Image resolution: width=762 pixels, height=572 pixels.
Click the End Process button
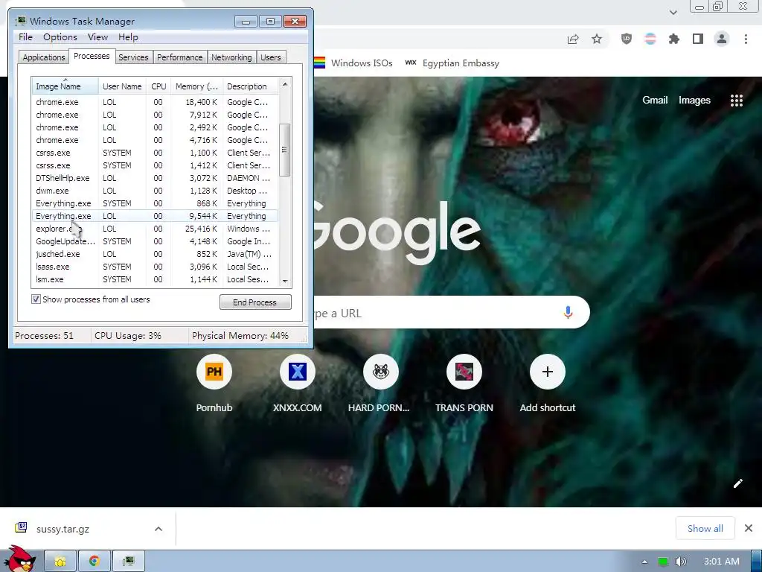(x=255, y=302)
